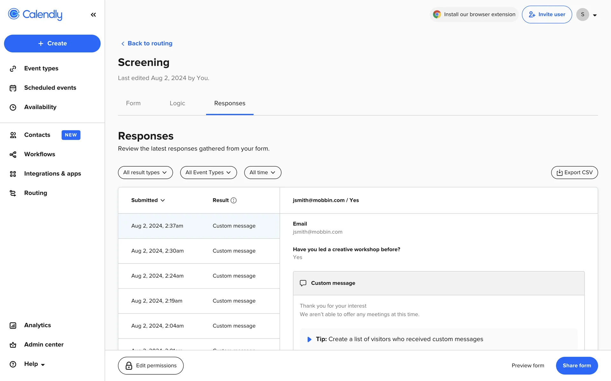Open the Analytics chart icon
611x381 pixels.
(13, 325)
